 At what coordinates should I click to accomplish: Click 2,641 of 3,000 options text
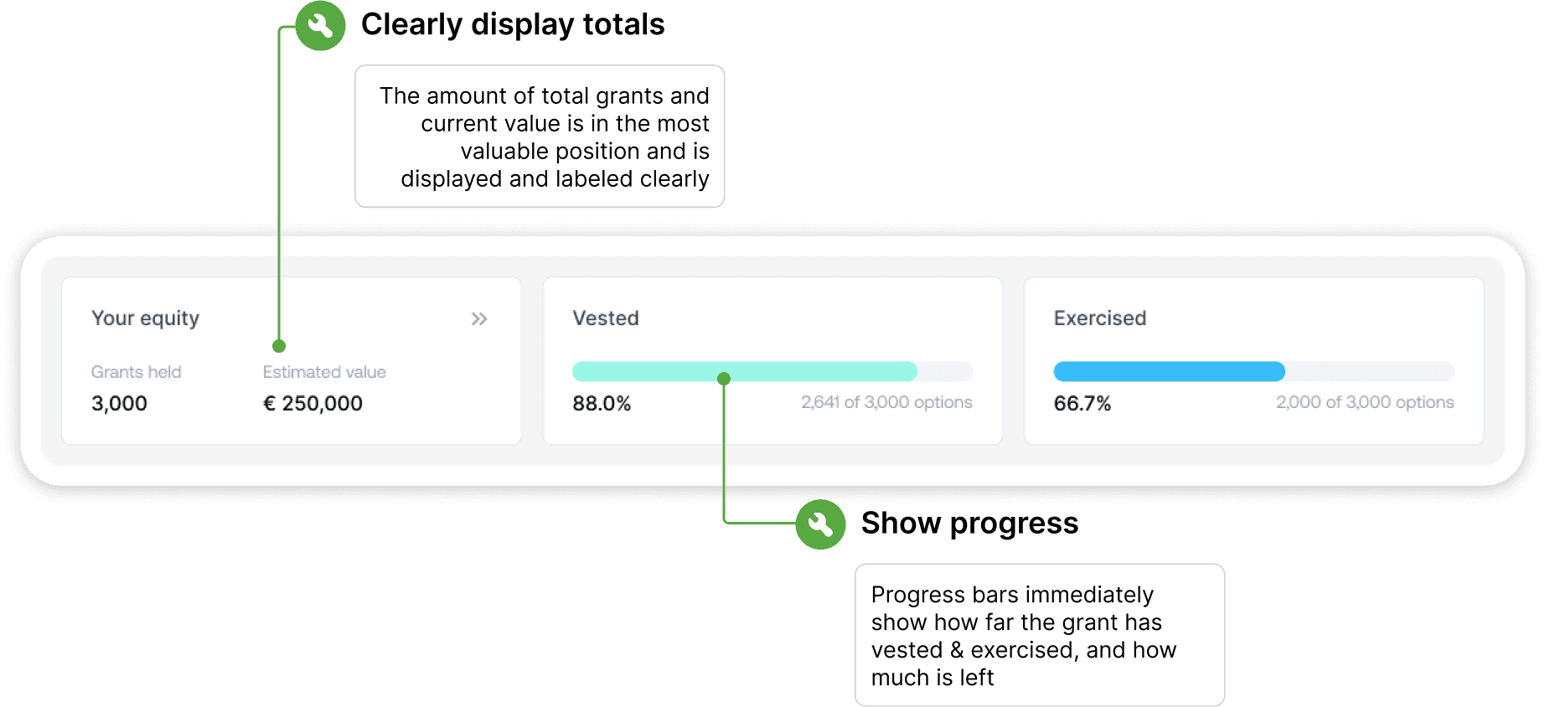(x=886, y=402)
